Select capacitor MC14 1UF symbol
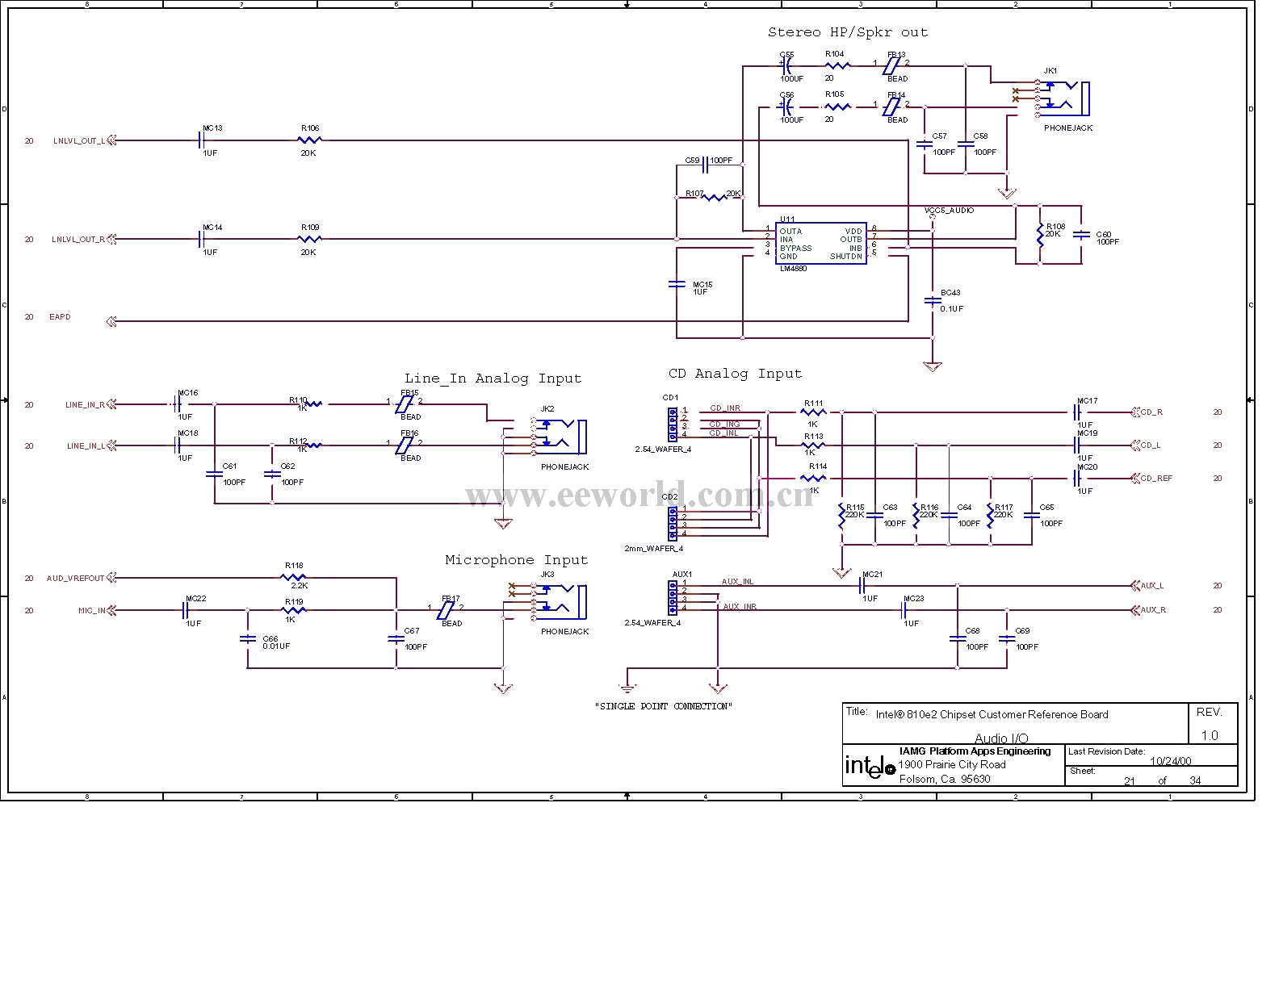 (203, 239)
